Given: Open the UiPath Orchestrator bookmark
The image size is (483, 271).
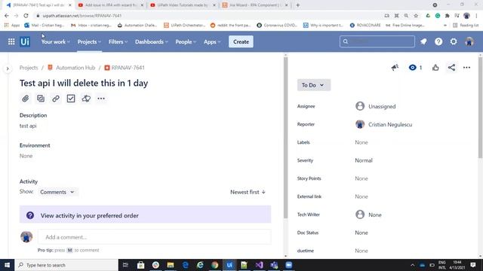Looking at the screenshot, I should coord(184,25).
